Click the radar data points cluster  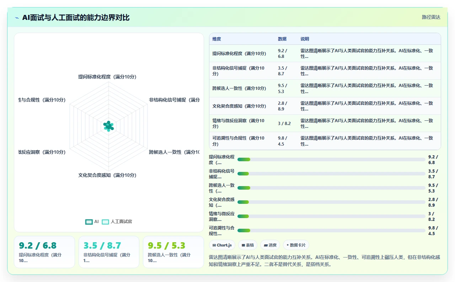click(x=108, y=126)
